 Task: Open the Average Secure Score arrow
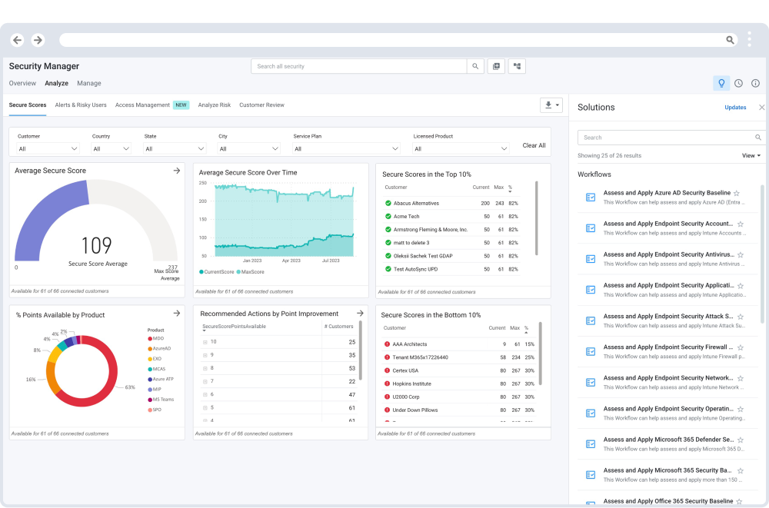click(177, 171)
